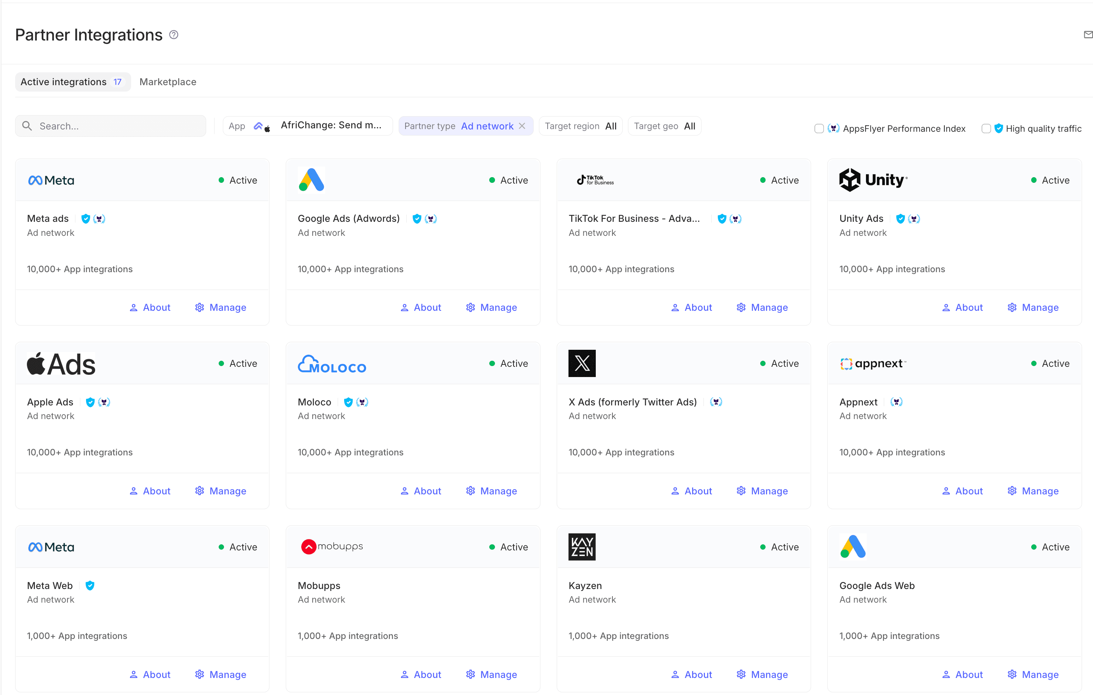1093x695 pixels.
Task: Open the Target region filter
Action: (581, 126)
